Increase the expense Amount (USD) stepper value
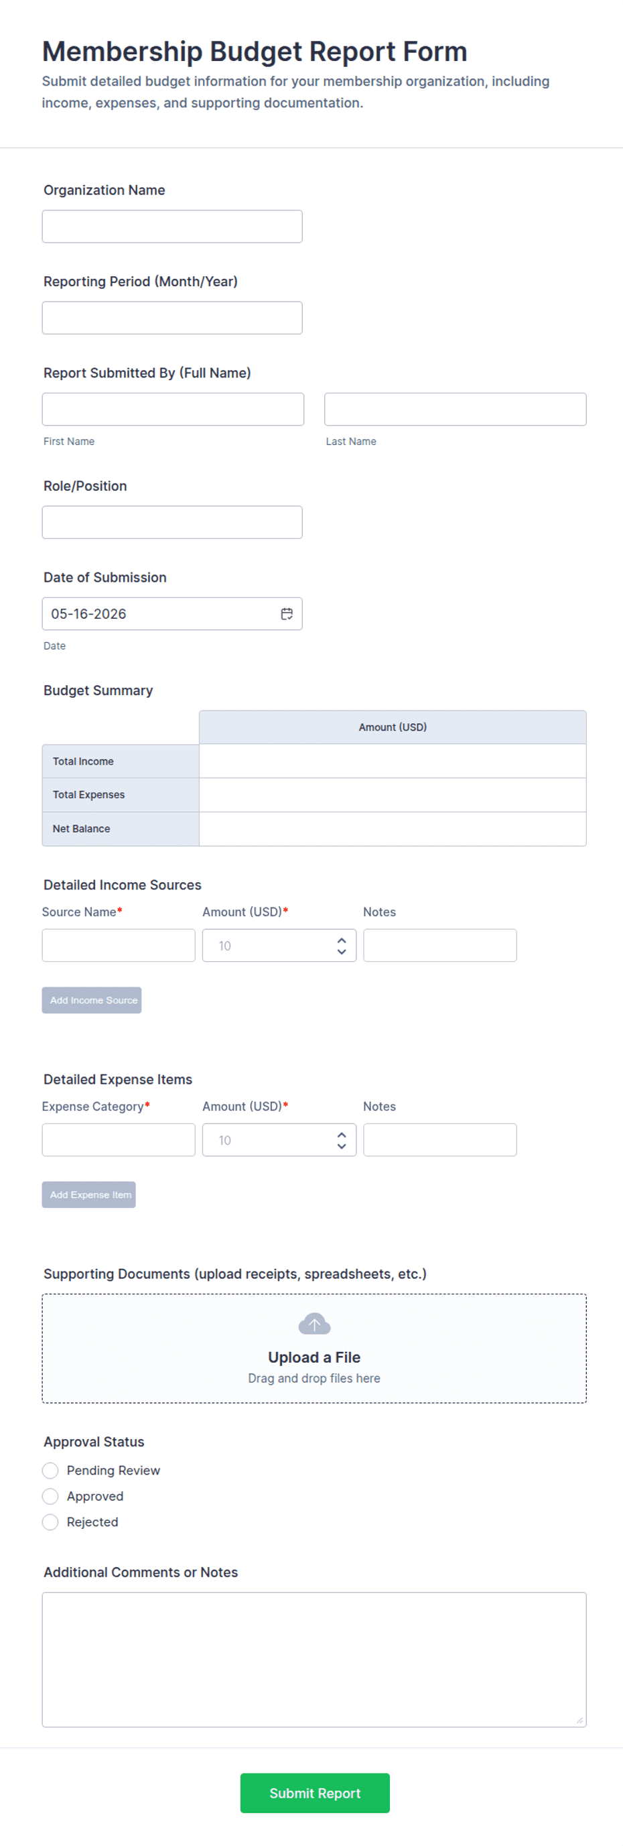This screenshot has height=1846, width=623. click(342, 1134)
